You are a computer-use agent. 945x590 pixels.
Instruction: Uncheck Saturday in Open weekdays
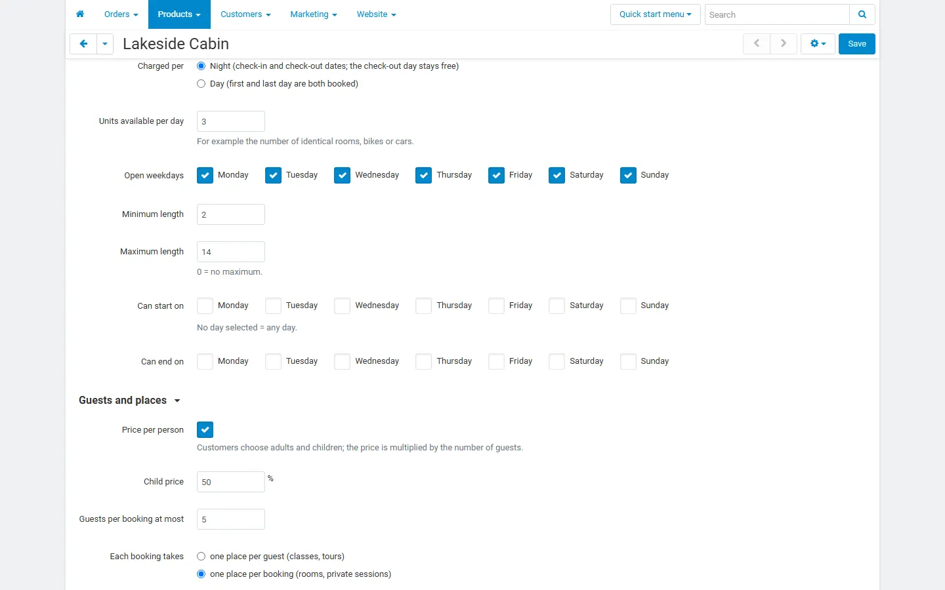click(557, 176)
